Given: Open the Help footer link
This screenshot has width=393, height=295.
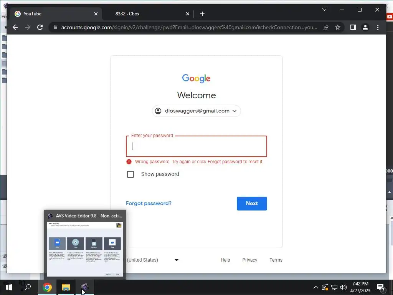Looking at the screenshot, I should click(x=225, y=260).
